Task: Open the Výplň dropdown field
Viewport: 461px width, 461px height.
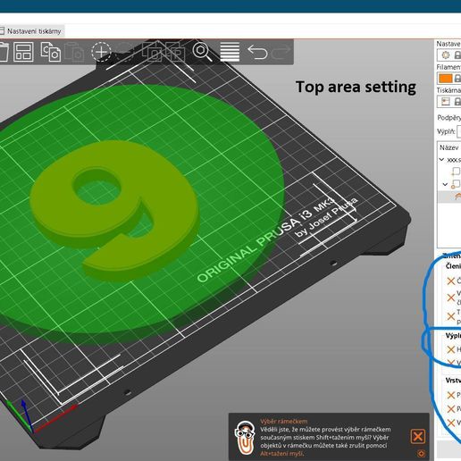Action: [x=459, y=131]
